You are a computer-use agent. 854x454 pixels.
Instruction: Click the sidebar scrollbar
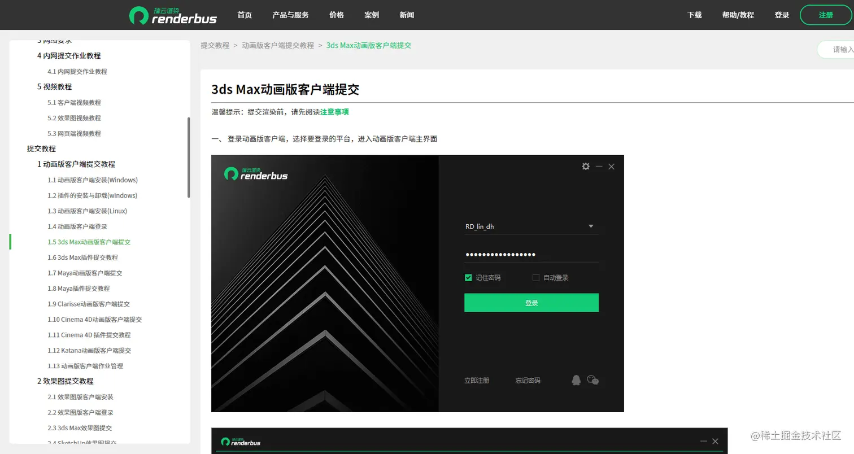point(189,158)
